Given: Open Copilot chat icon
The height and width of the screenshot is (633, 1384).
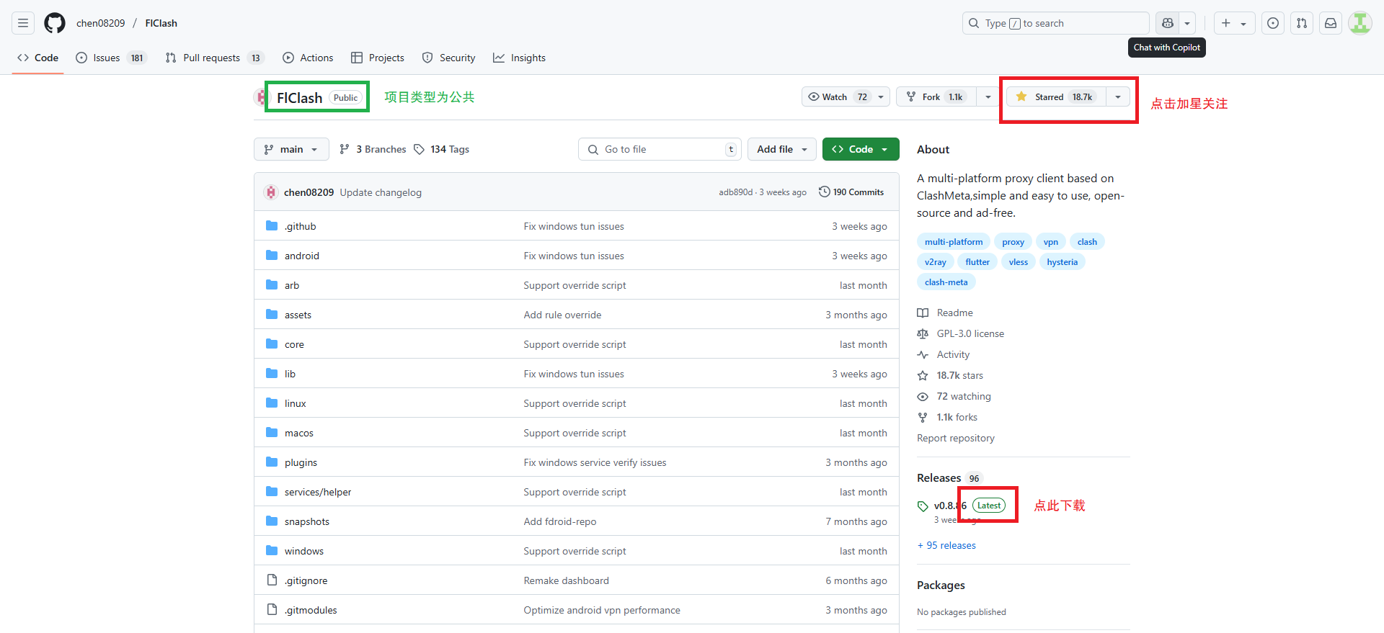Looking at the screenshot, I should pyautogui.click(x=1167, y=23).
